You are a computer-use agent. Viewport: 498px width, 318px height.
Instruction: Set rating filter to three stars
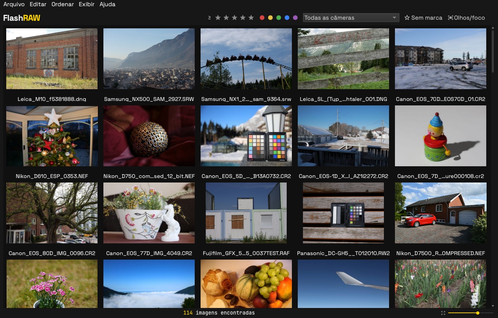234,18
